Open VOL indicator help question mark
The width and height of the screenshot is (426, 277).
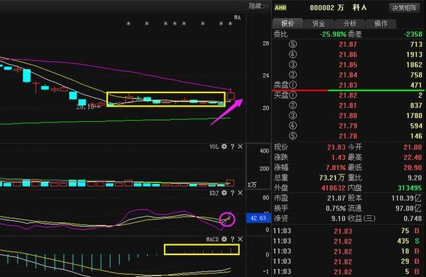pyautogui.click(x=233, y=146)
